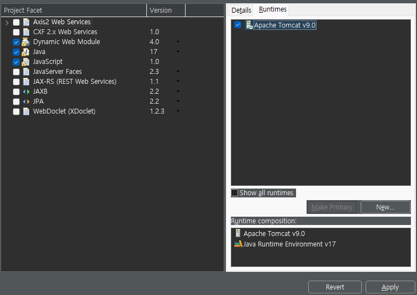Select the JPA row label

click(38, 101)
